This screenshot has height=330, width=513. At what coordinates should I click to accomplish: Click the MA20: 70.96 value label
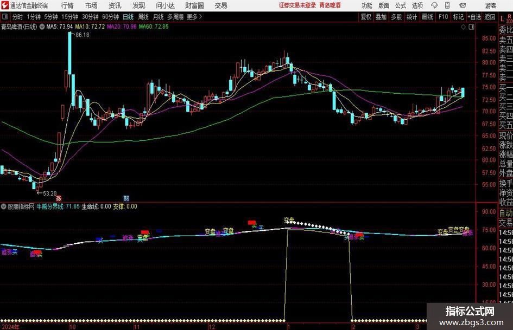(122, 27)
